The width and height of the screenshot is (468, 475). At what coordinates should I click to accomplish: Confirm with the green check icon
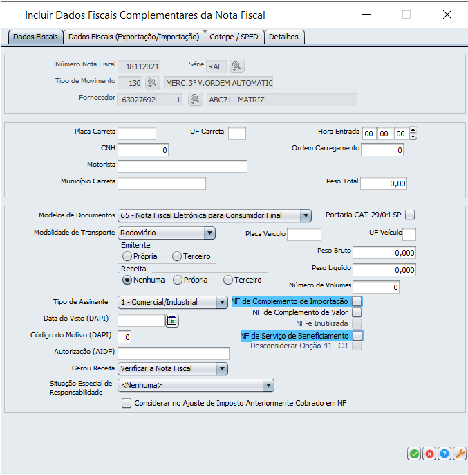point(414,454)
